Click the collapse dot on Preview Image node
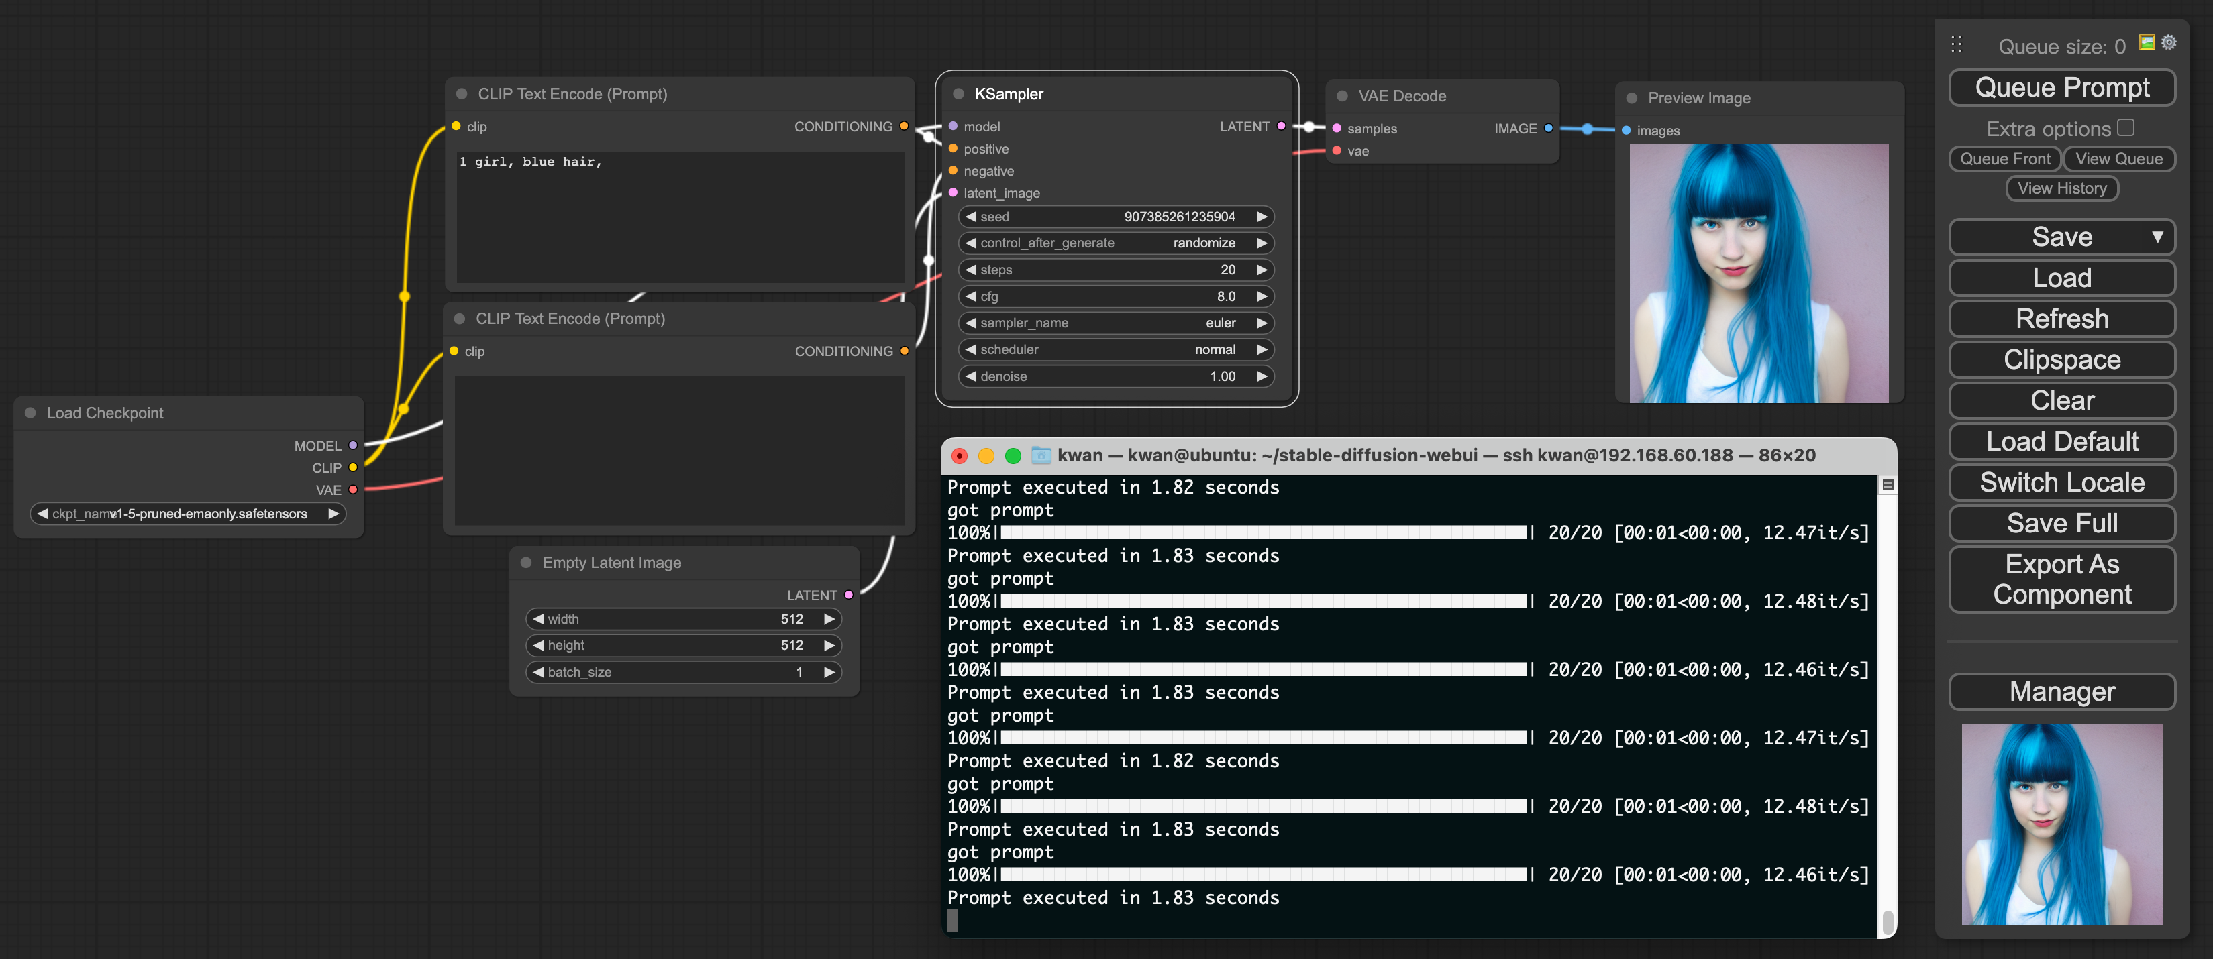This screenshot has height=959, width=2213. [1631, 98]
